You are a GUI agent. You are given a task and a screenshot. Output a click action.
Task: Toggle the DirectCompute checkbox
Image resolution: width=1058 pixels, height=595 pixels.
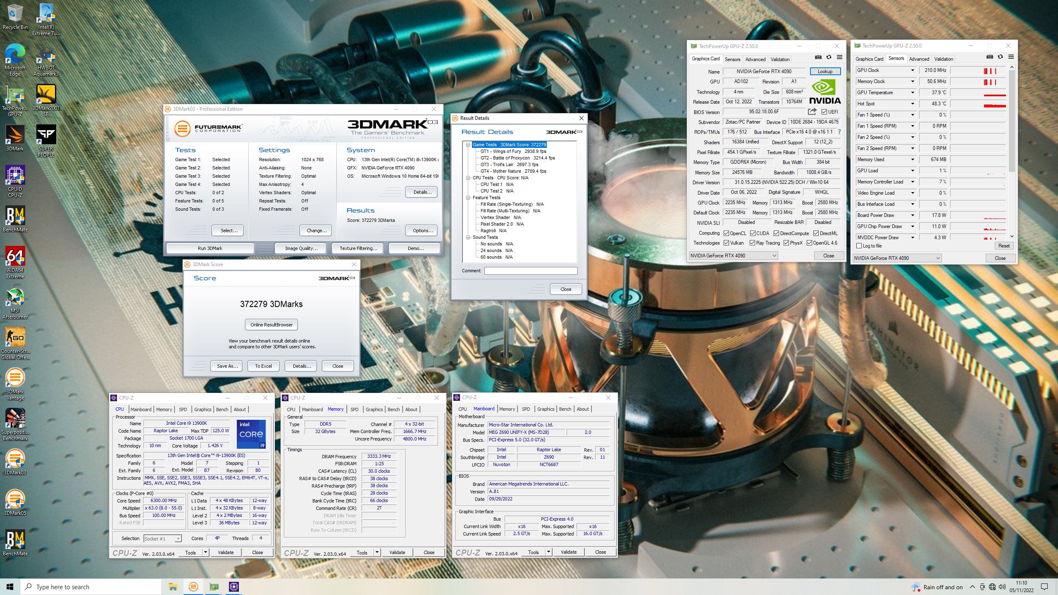(x=777, y=233)
